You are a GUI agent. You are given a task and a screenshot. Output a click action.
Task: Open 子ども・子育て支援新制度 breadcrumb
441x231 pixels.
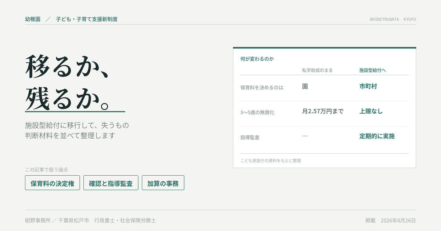[x=87, y=19]
